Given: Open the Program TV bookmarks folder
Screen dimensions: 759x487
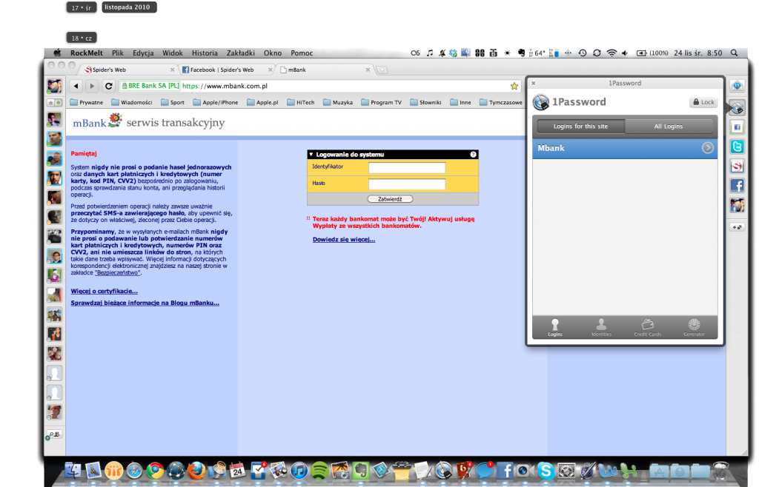Looking at the screenshot, I should [382, 102].
